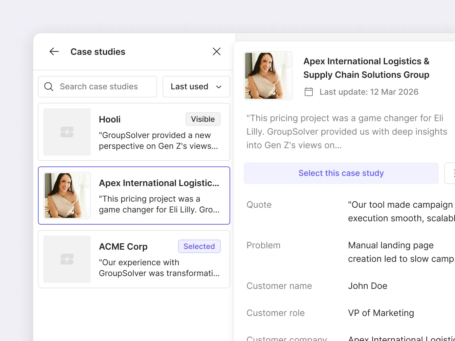Click the Apex list card quote excerpt

tap(159, 204)
